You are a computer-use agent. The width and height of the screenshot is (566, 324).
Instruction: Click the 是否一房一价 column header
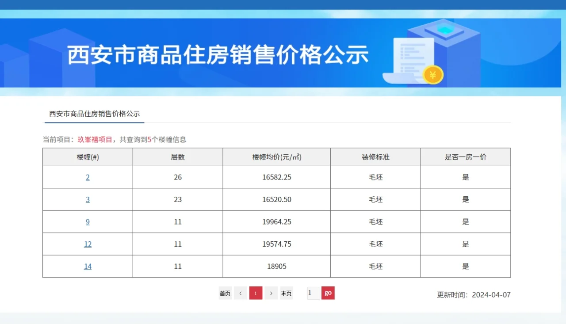[465, 157]
